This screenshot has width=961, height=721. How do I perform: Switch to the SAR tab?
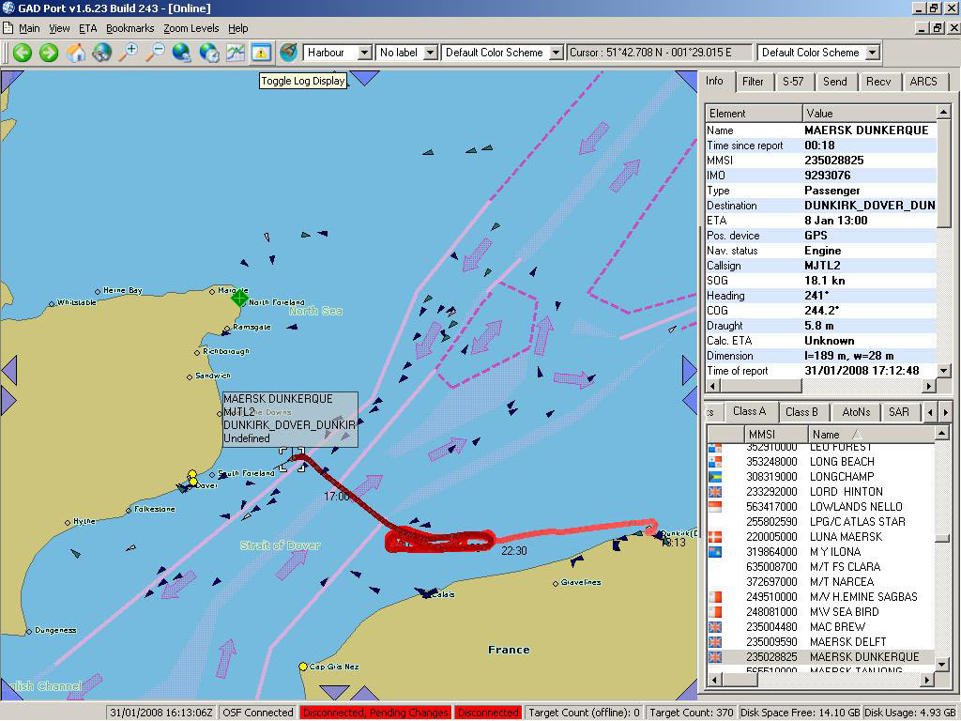[899, 412]
